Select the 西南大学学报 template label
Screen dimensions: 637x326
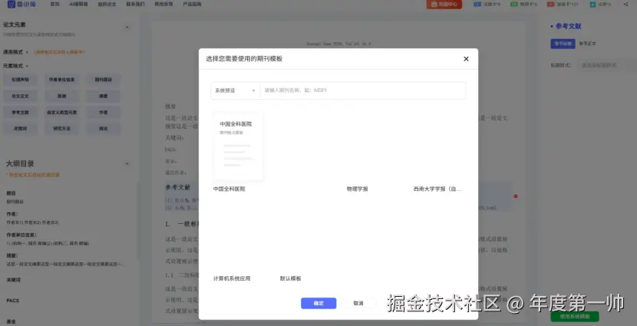(x=437, y=189)
